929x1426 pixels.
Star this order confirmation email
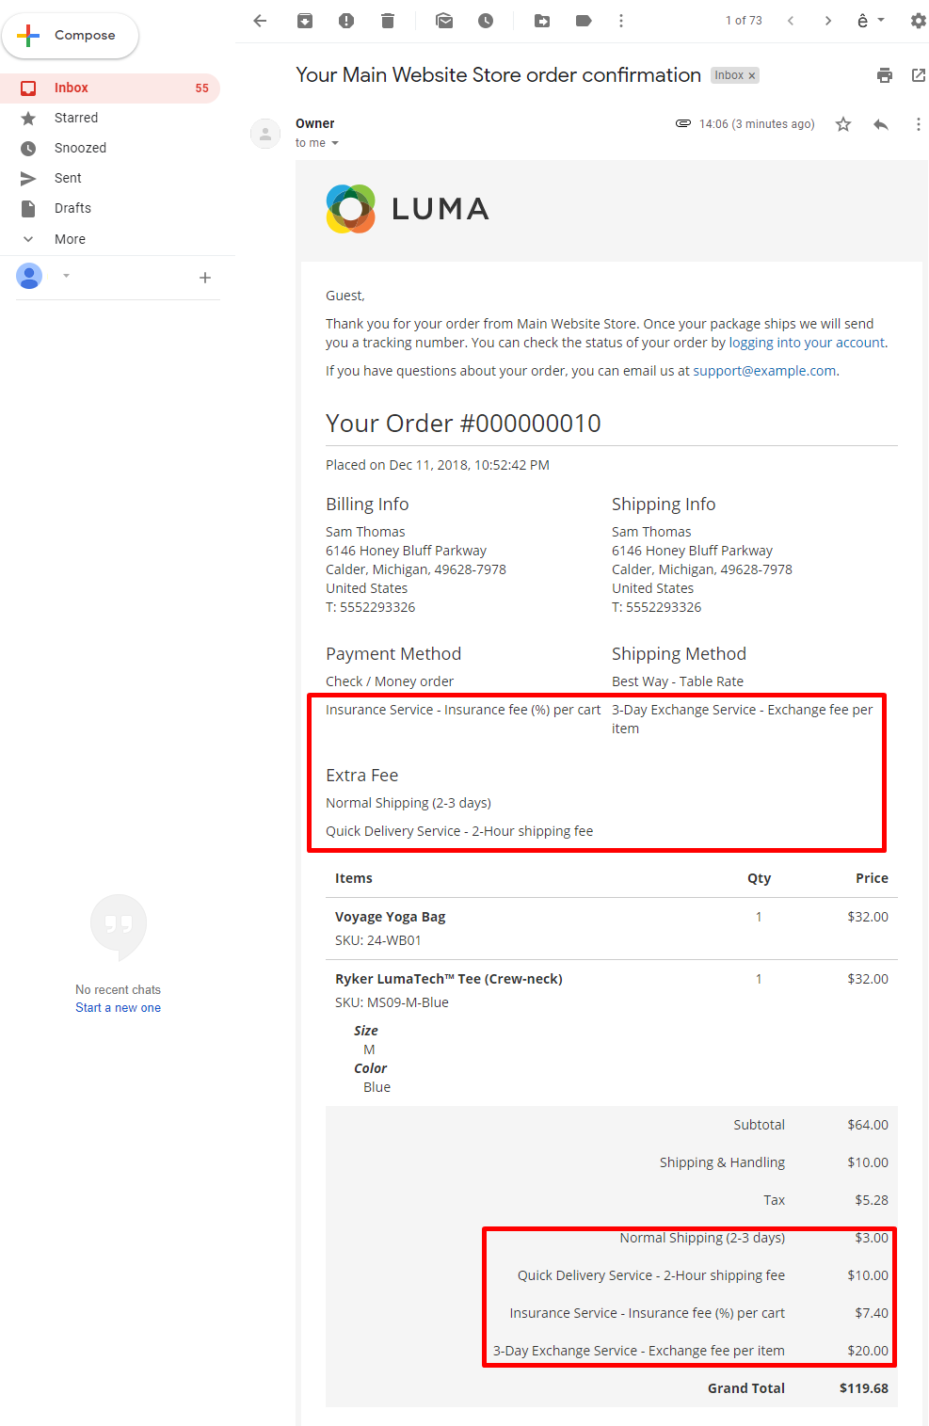coord(843,124)
